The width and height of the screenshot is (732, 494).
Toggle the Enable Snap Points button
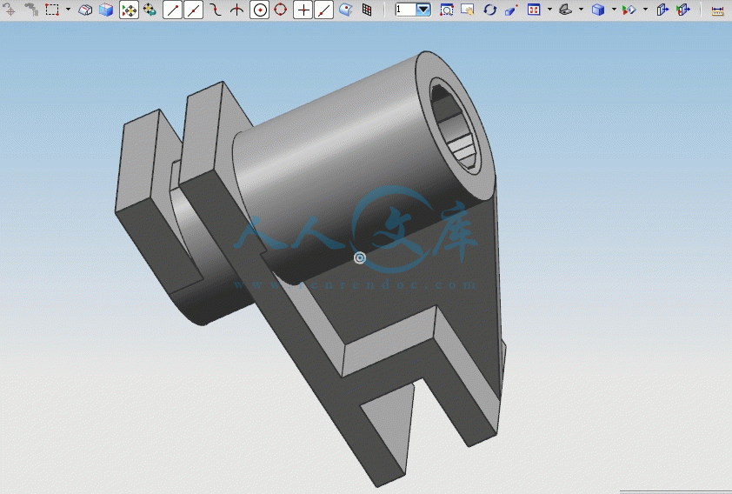click(129, 10)
